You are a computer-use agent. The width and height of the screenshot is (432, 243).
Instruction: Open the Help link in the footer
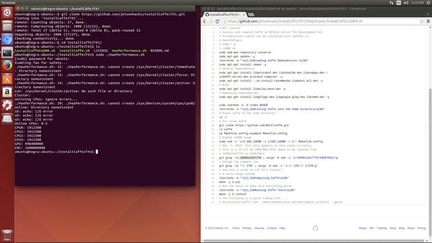click(x=282, y=228)
